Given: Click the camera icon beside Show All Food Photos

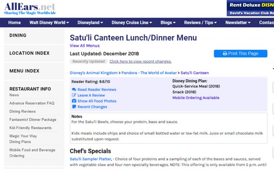Looking at the screenshot, I should click(x=74, y=101).
